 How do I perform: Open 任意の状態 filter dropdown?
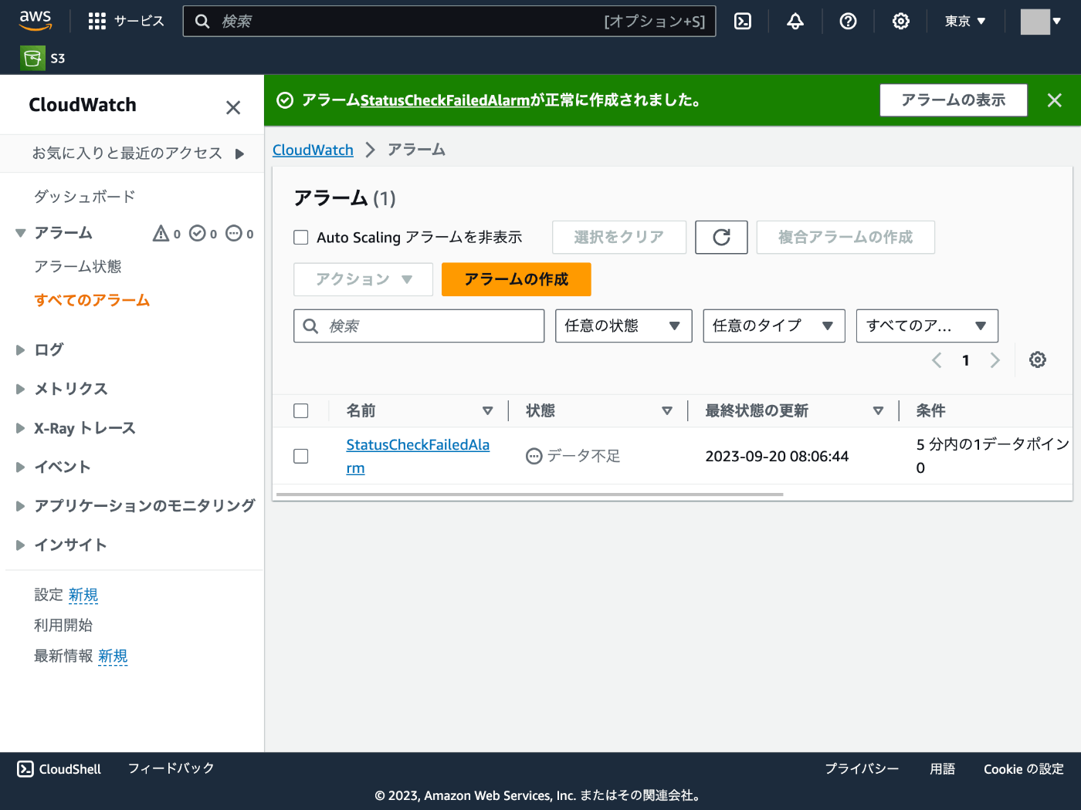coord(623,326)
